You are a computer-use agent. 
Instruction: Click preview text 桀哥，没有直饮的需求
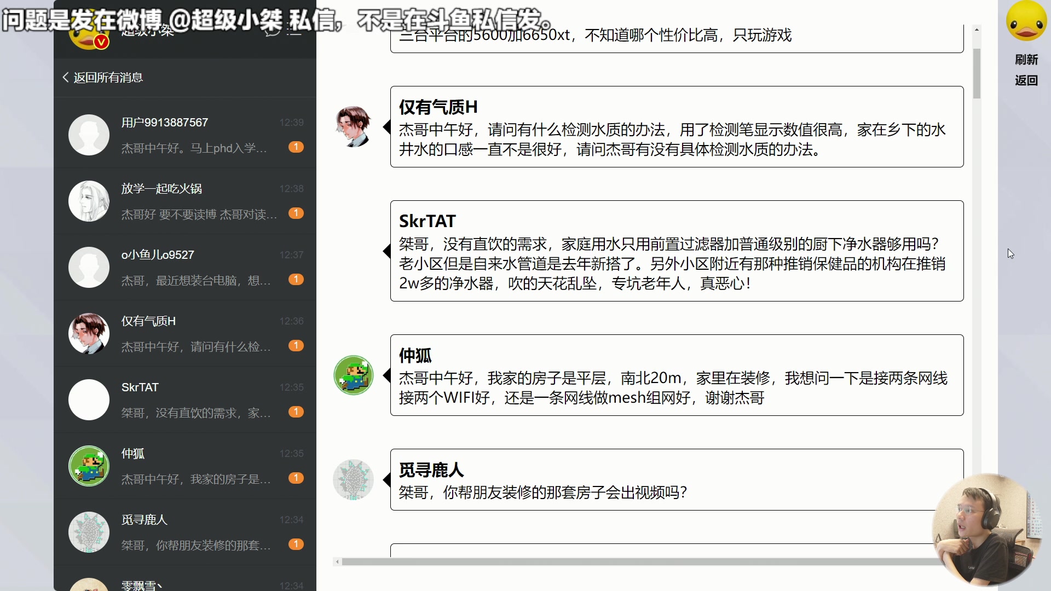[196, 413]
